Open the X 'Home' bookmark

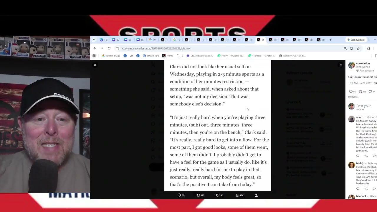coord(168,56)
